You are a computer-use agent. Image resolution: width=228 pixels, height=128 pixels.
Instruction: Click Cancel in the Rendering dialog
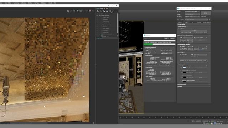[172, 38]
